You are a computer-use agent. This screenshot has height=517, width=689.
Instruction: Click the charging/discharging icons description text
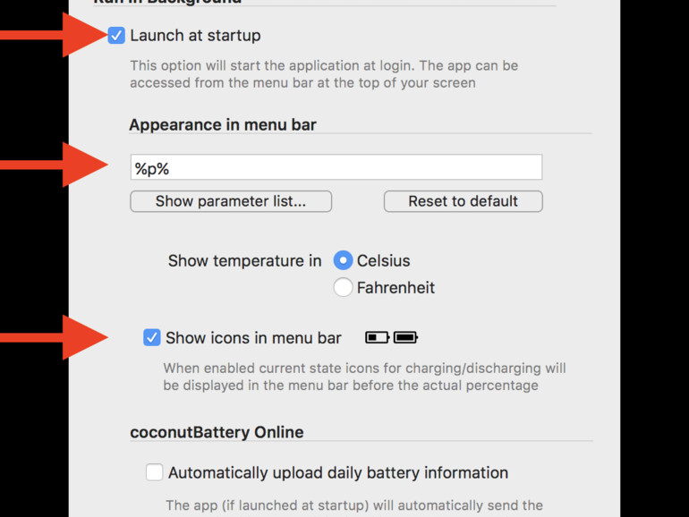[x=364, y=377]
